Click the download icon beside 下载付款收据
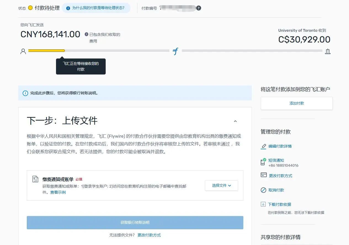 pos(263,204)
